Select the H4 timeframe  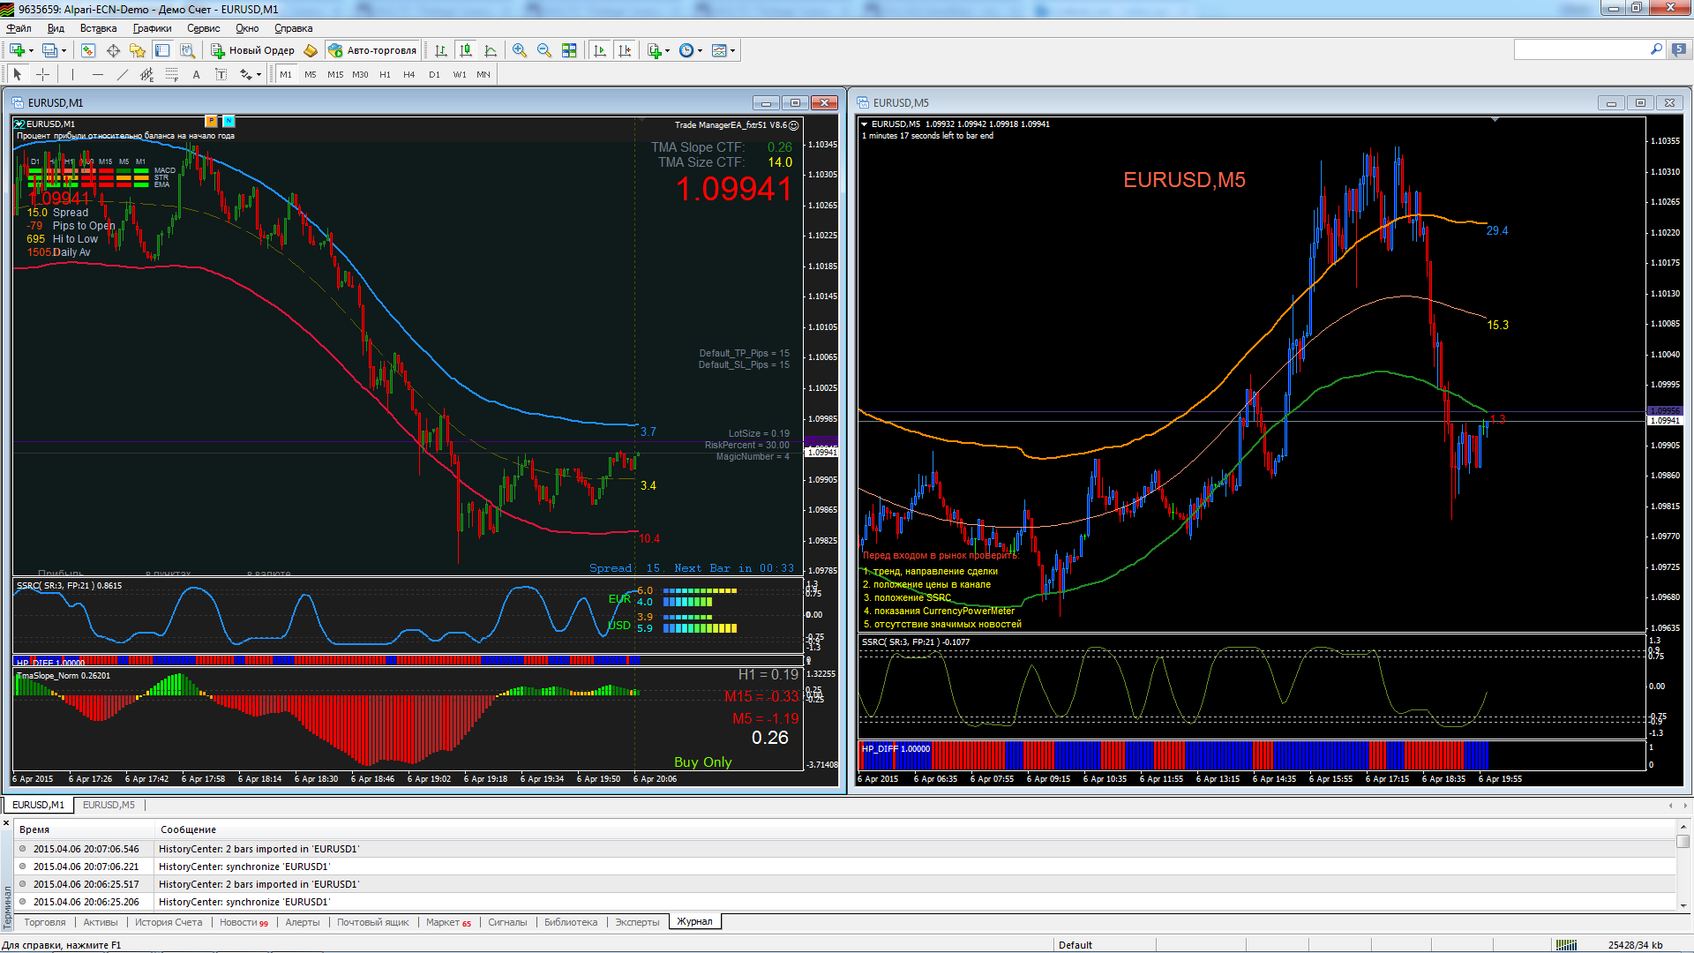point(409,74)
